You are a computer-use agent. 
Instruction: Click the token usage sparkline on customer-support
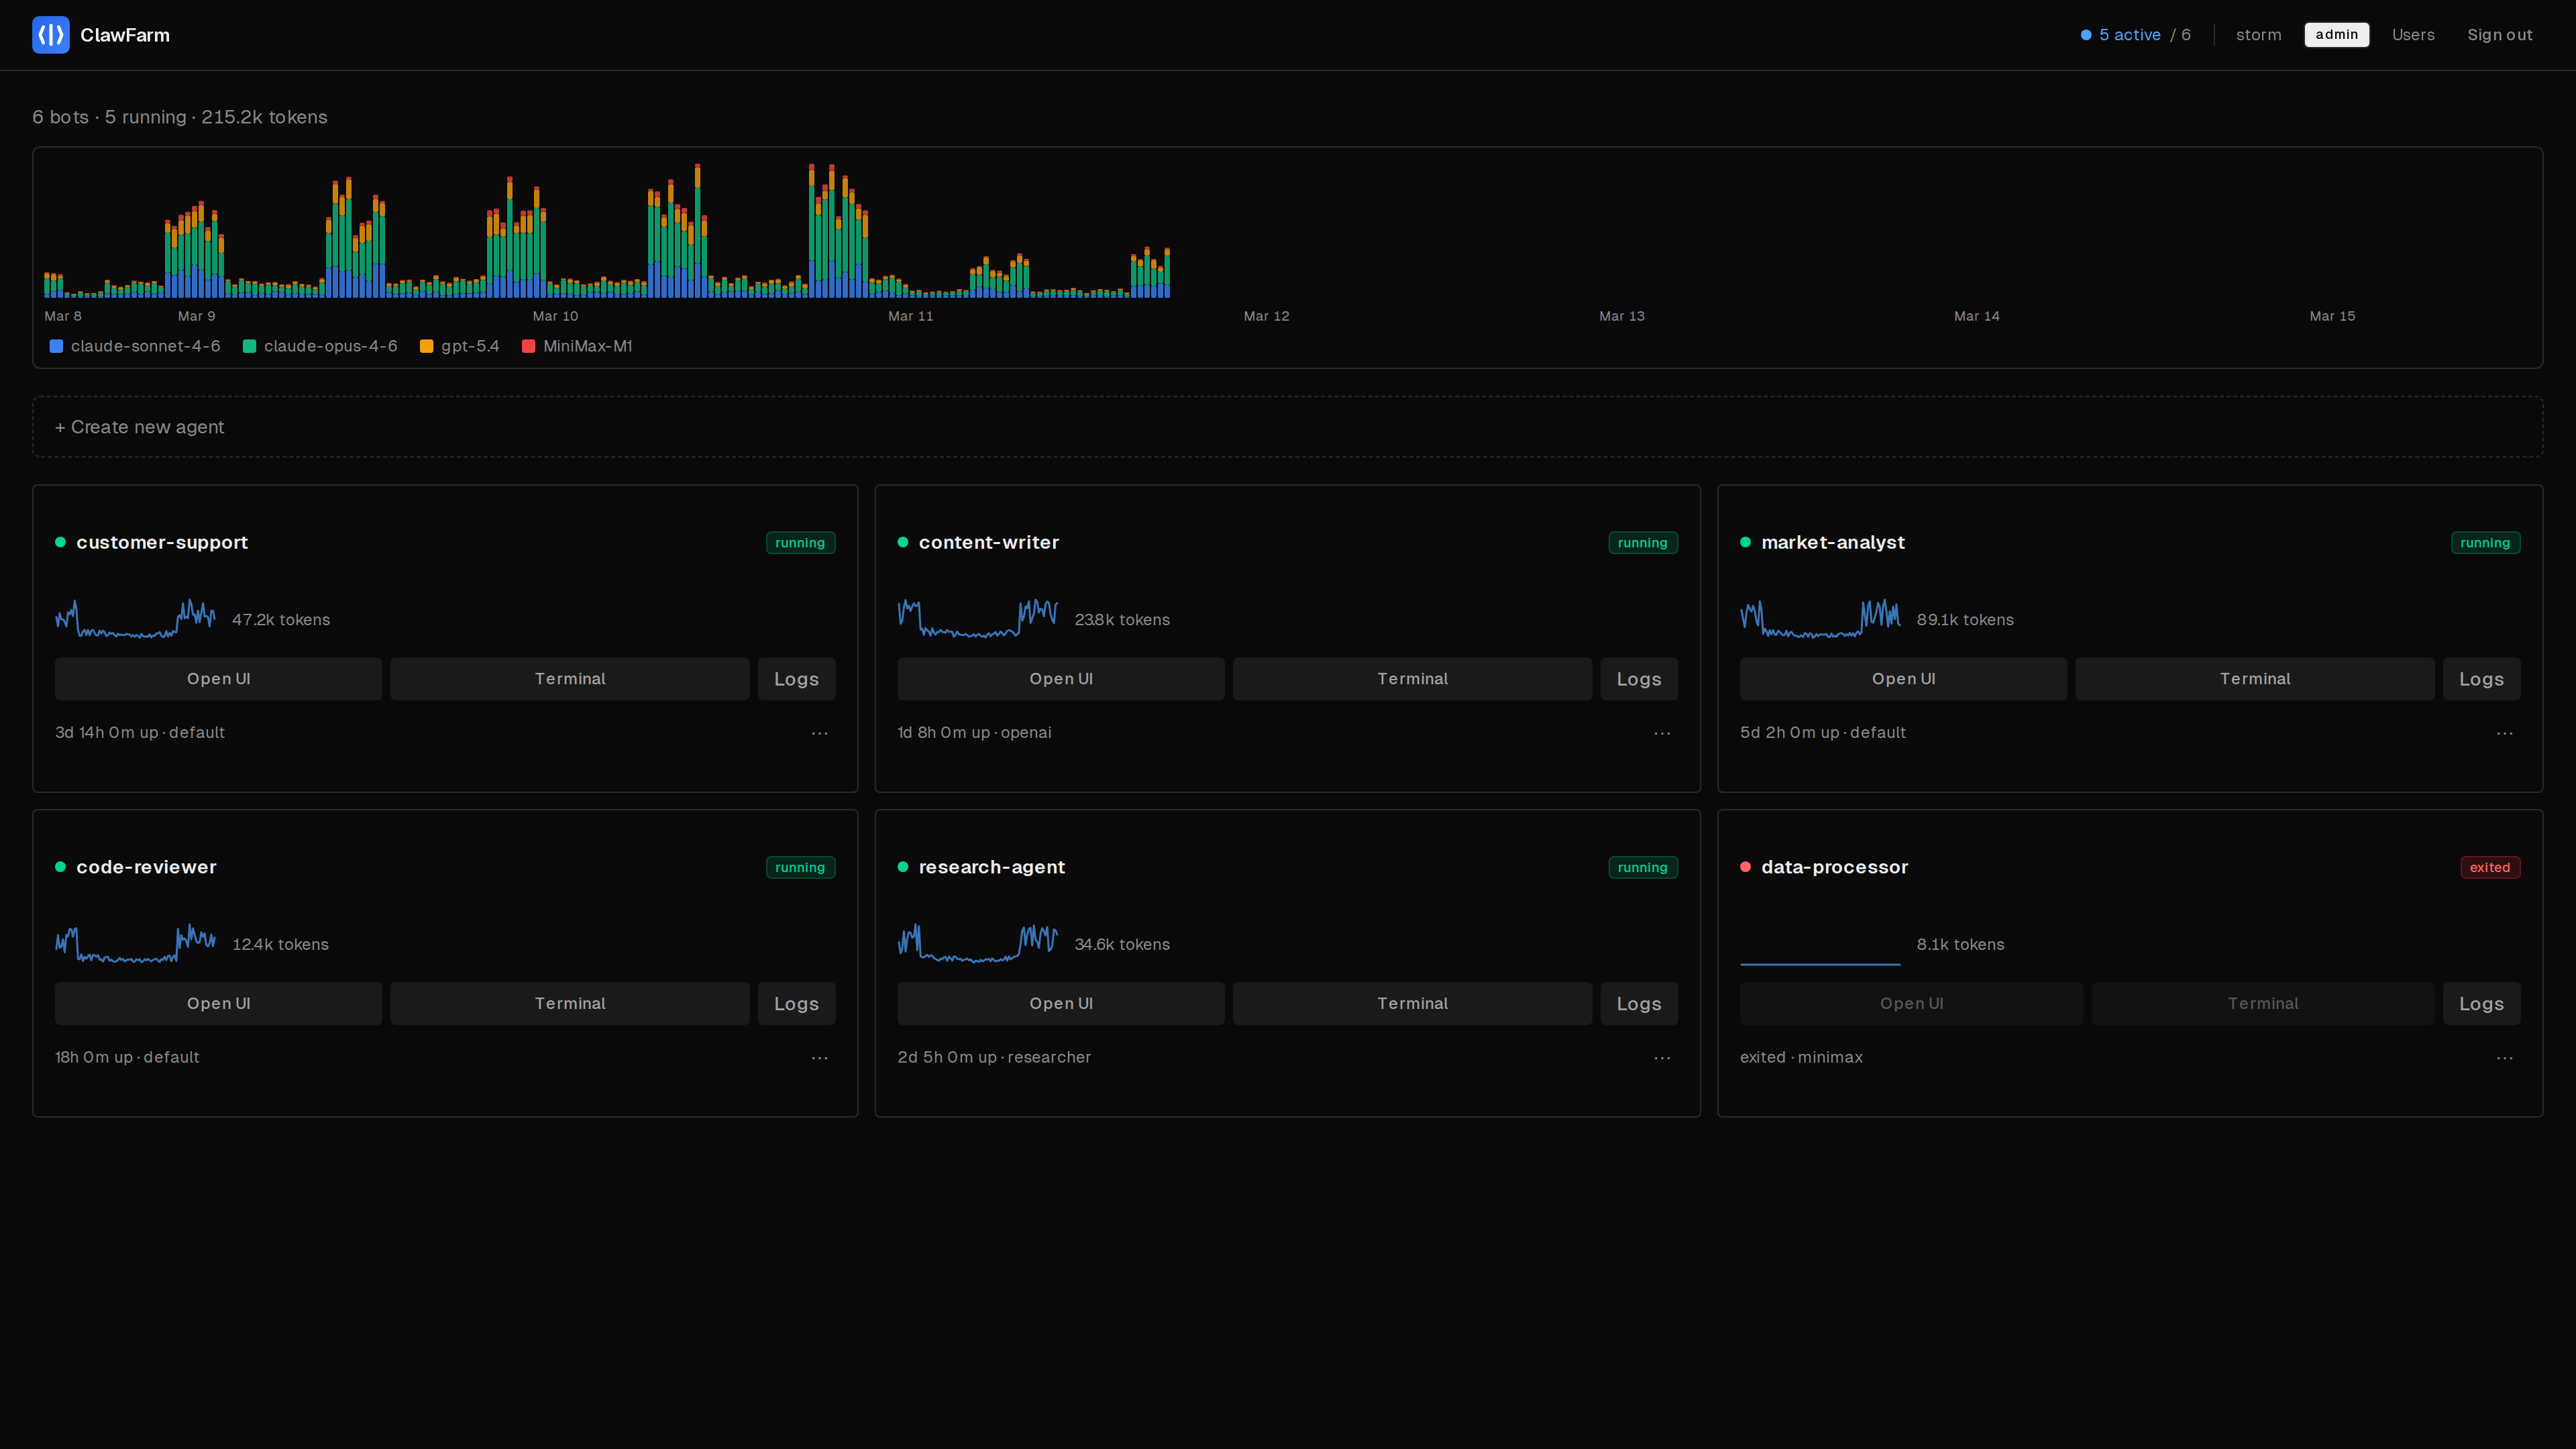[135, 618]
